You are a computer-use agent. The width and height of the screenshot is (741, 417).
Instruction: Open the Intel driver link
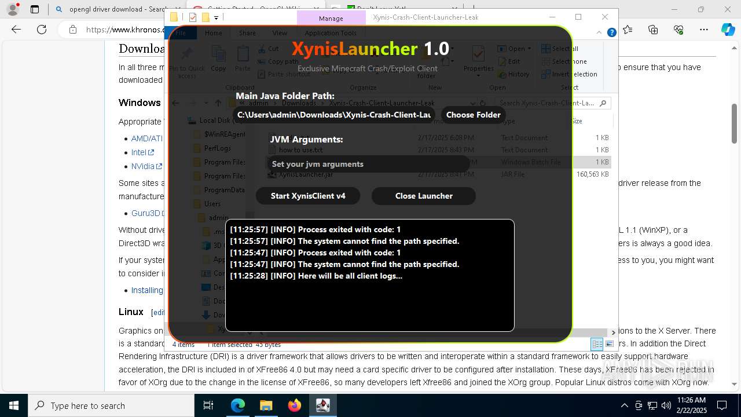pyautogui.click(x=142, y=152)
